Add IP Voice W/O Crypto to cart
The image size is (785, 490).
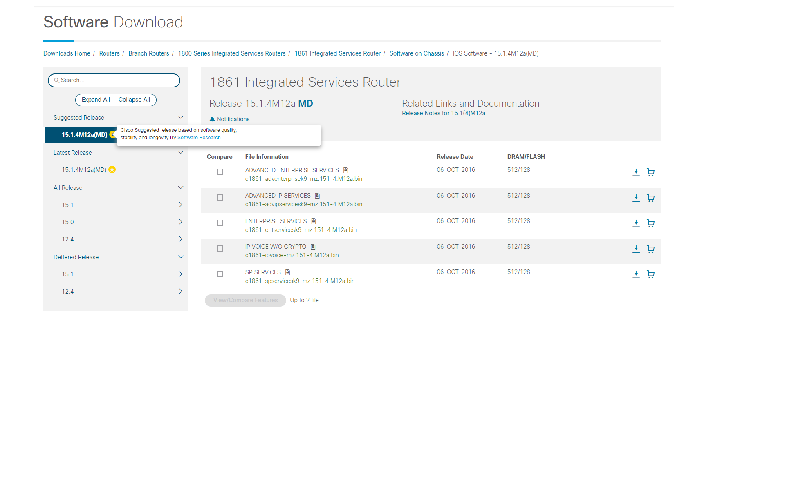[x=650, y=249]
